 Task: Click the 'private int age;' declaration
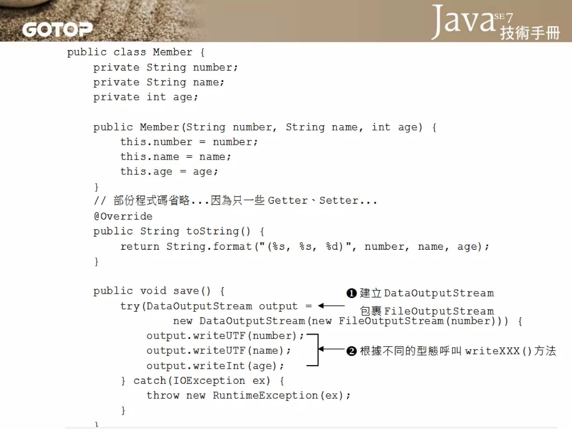click(x=146, y=97)
